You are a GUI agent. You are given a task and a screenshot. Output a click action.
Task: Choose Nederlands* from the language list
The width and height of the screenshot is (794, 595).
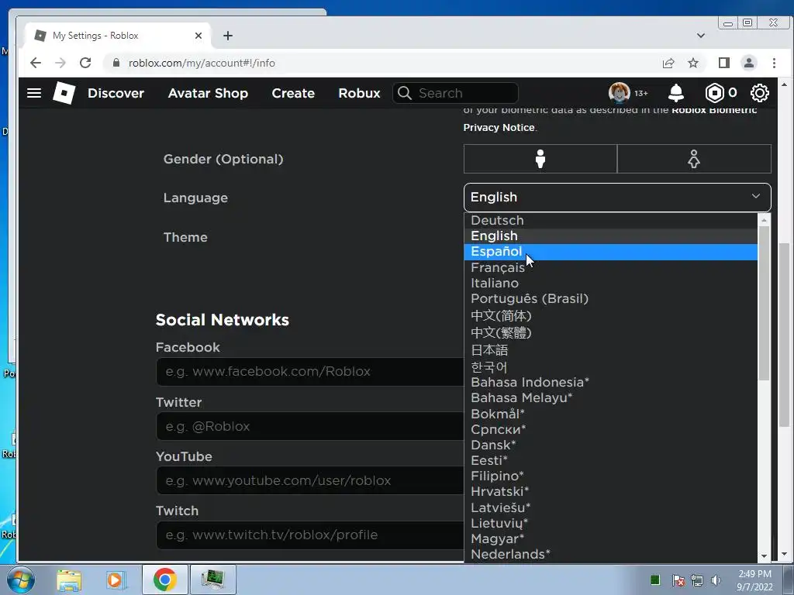611,555
